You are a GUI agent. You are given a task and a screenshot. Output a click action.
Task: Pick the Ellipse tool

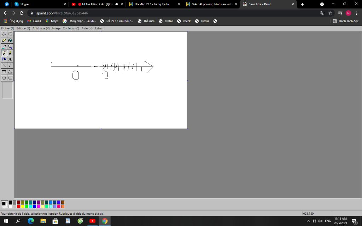(x=4, y=78)
